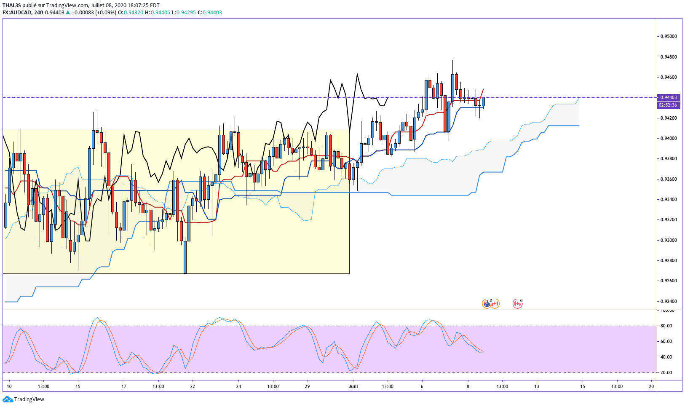
Task: Click the TradingView logo at bottom left
Action: pyautogui.click(x=23, y=399)
